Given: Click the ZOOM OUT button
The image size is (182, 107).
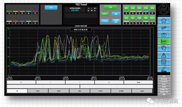Looking at the screenshot, I should pyautogui.click(x=115, y=21).
